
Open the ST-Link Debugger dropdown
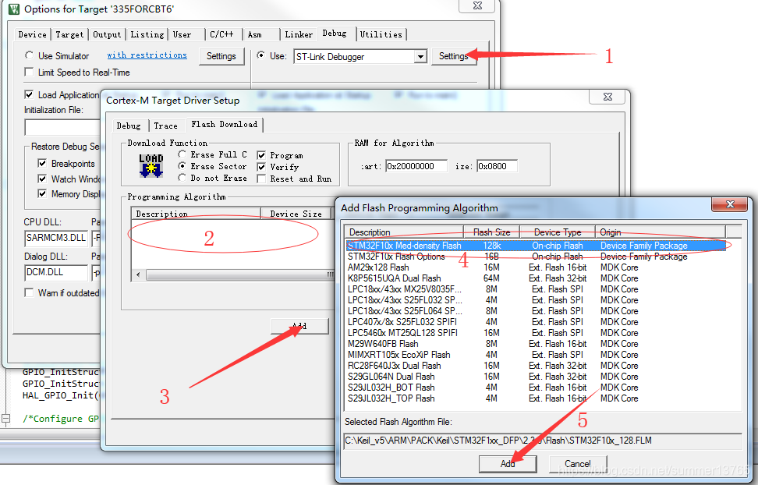[x=421, y=56]
